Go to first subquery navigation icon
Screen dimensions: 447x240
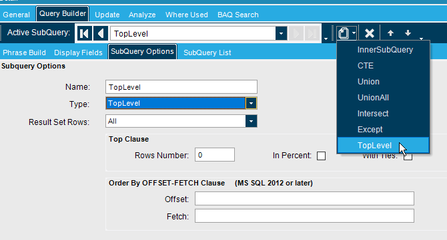(84, 33)
